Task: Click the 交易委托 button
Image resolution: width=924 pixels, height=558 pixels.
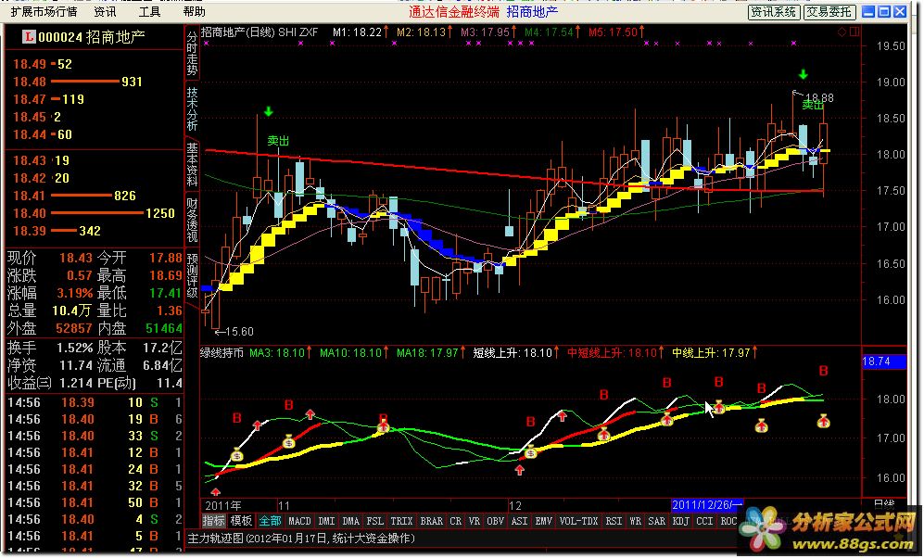Action: (x=829, y=12)
